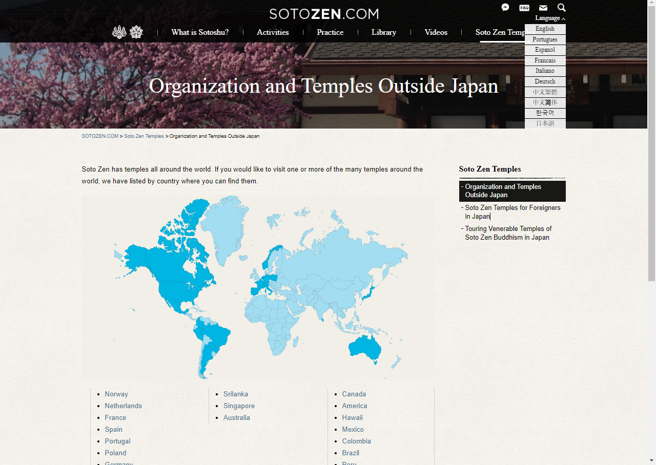Select Portugues language option
This screenshot has width=656, height=465.
click(x=545, y=39)
